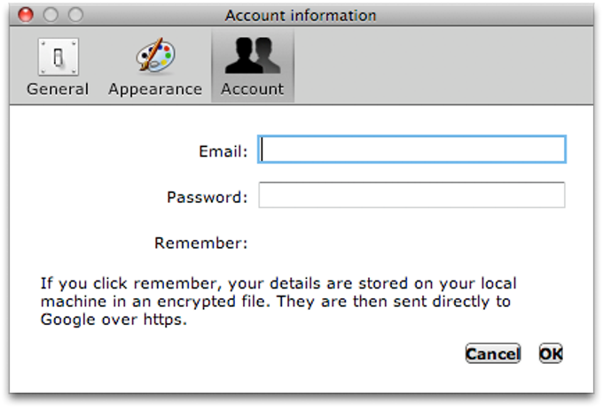Close the Account information window
603x408 pixels.
pyautogui.click(x=26, y=15)
